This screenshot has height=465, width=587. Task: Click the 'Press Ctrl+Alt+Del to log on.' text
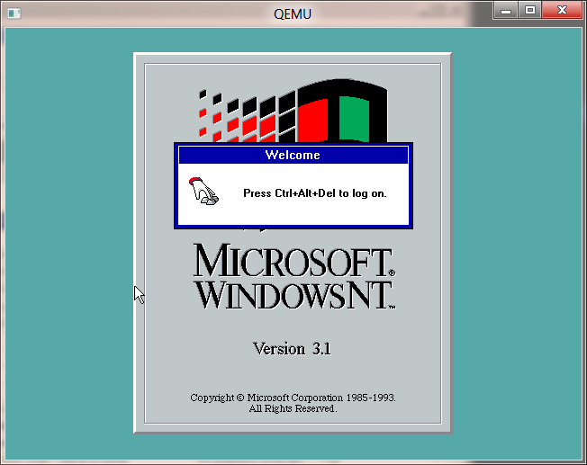coord(314,193)
